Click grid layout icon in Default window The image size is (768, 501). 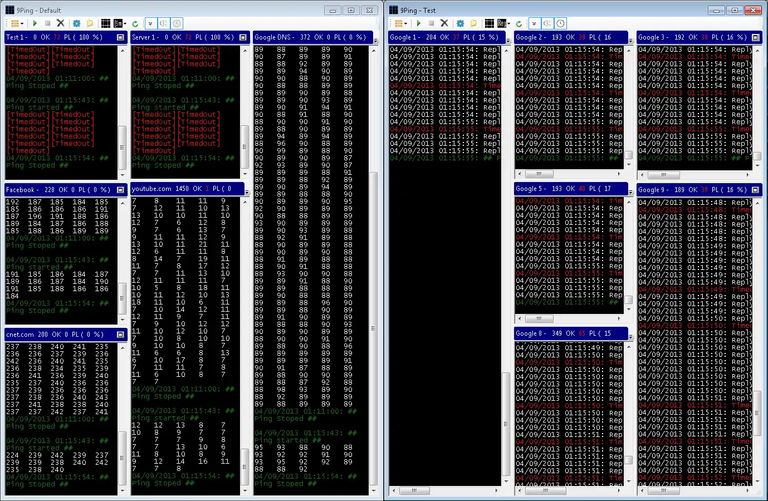105,23
